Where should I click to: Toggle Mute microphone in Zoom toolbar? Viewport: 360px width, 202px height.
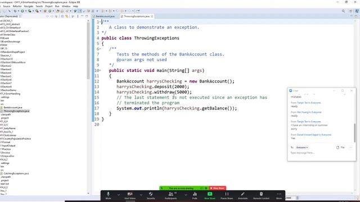(108, 195)
